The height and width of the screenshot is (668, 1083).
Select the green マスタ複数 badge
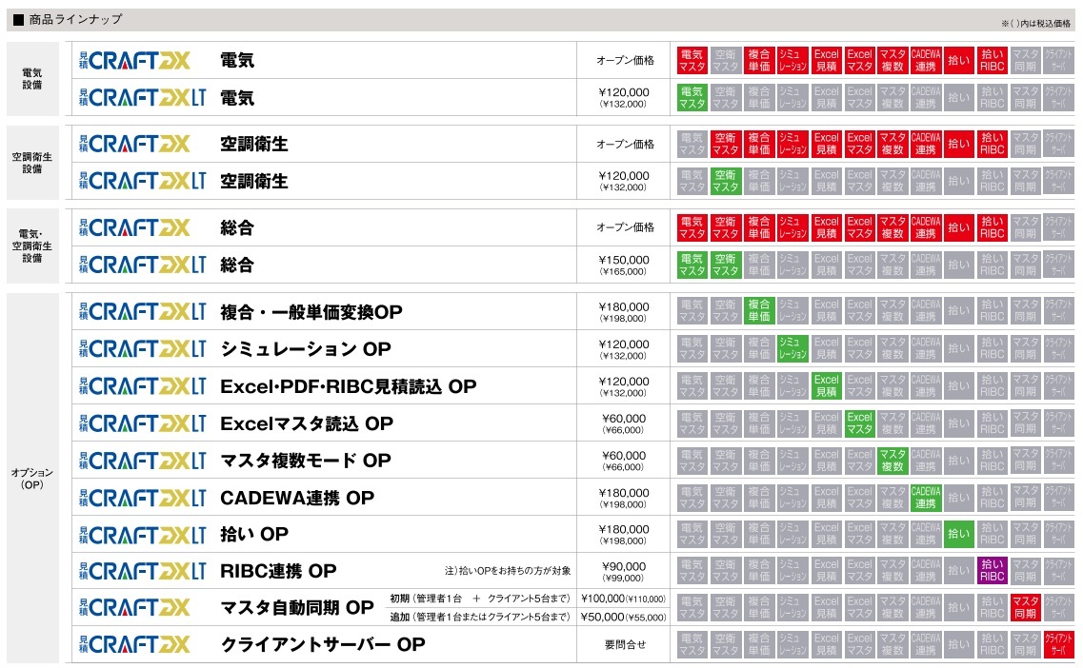click(x=892, y=460)
